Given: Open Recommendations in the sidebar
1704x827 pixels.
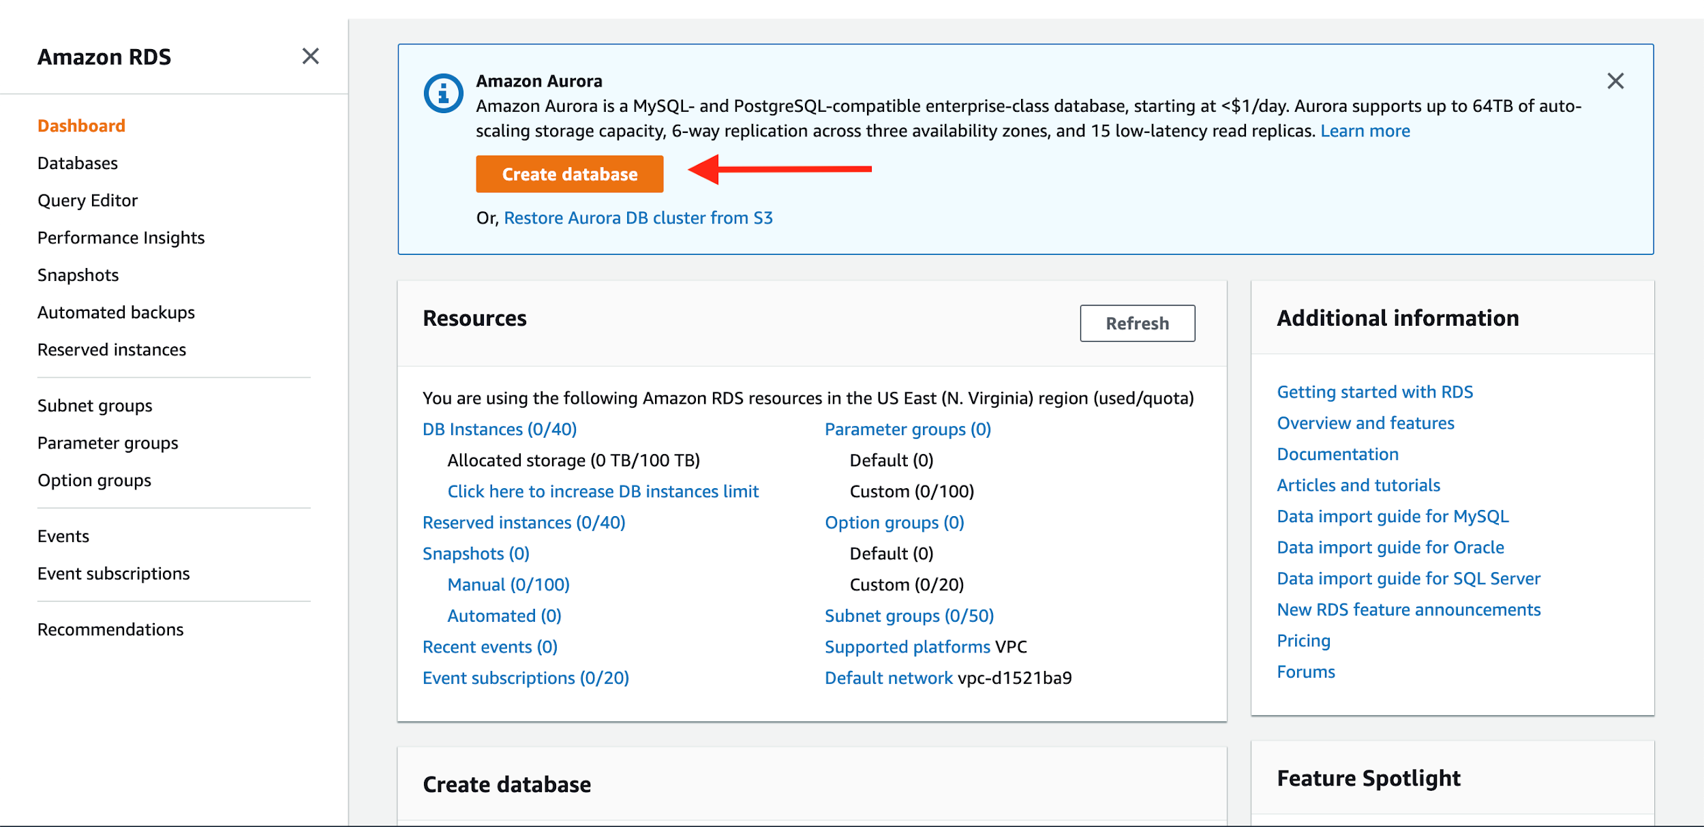Looking at the screenshot, I should [x=110, y=630].
